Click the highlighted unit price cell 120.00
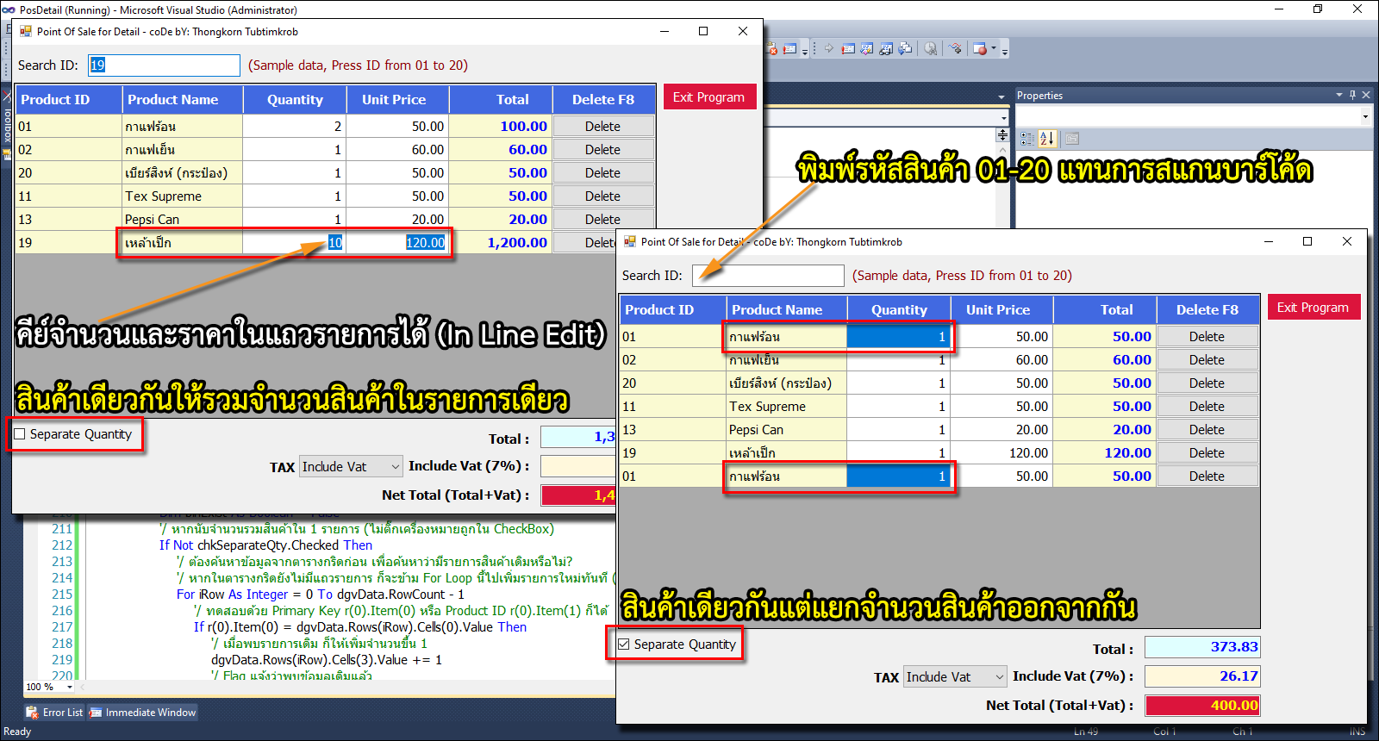 [396, 243]
